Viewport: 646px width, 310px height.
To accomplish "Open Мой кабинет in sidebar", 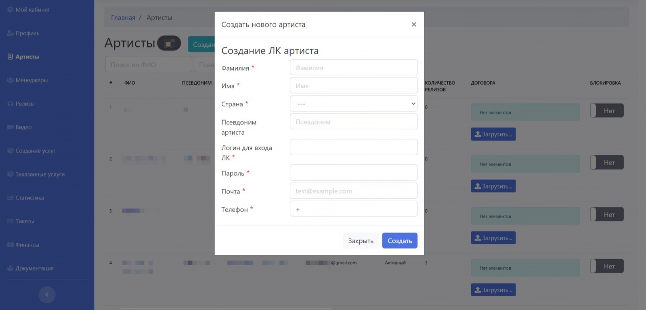I will (x=33, y=10).
